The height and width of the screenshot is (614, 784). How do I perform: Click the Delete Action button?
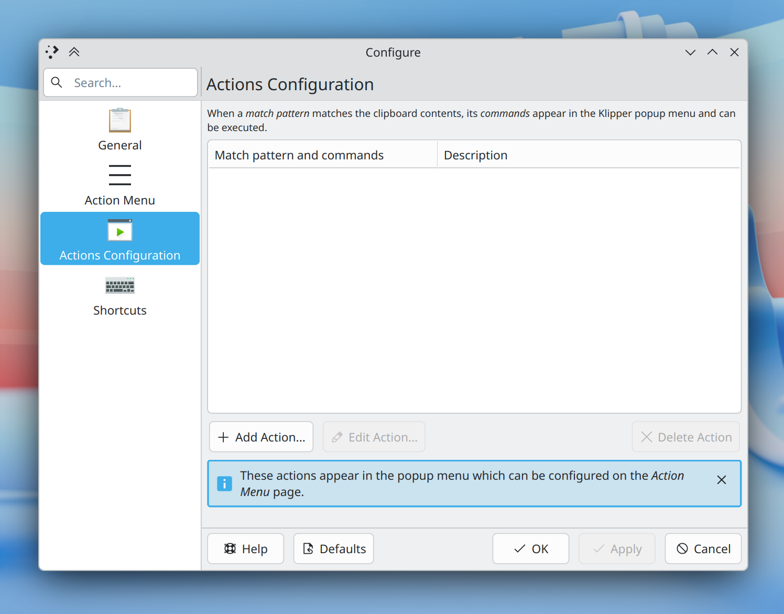pos(685,437)
